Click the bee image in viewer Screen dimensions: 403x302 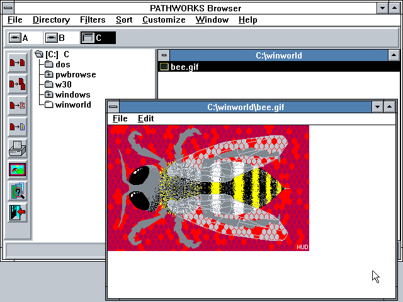pos(208,188)
